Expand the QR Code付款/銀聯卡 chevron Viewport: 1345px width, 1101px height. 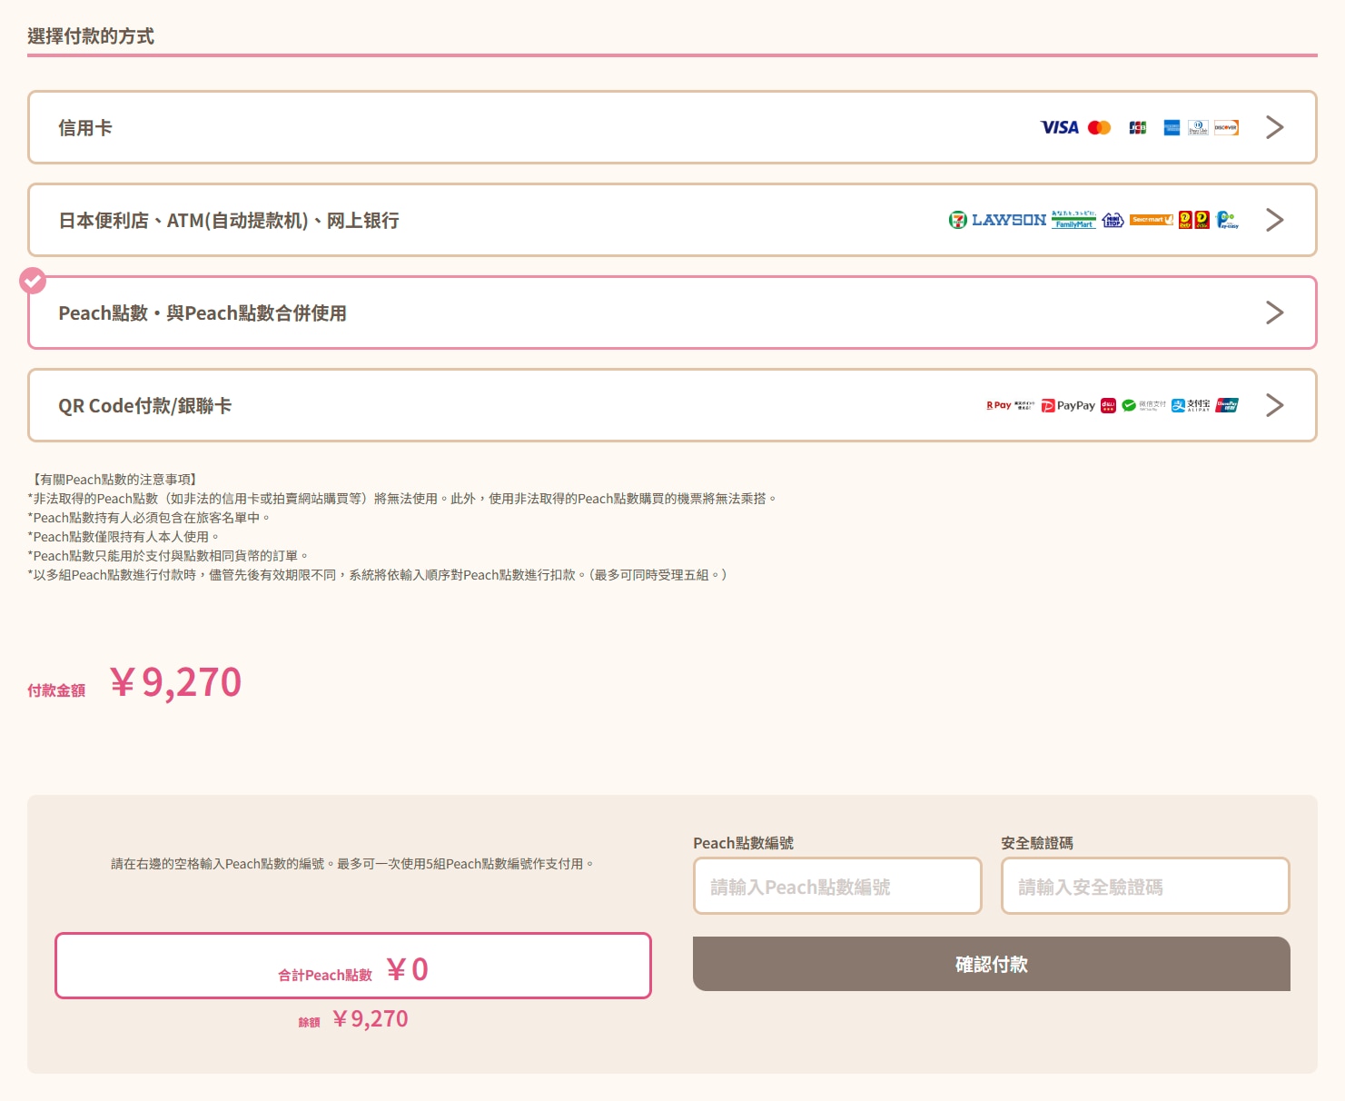(x=1274, y=405)
